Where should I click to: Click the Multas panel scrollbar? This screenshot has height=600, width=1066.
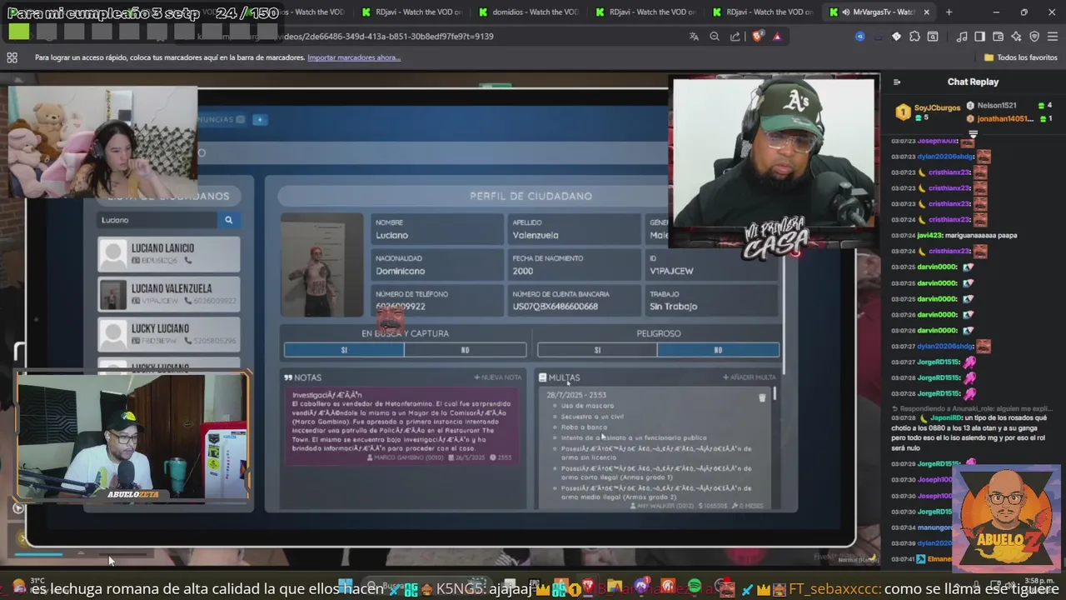pyautogui.click(x=775, y=393)
